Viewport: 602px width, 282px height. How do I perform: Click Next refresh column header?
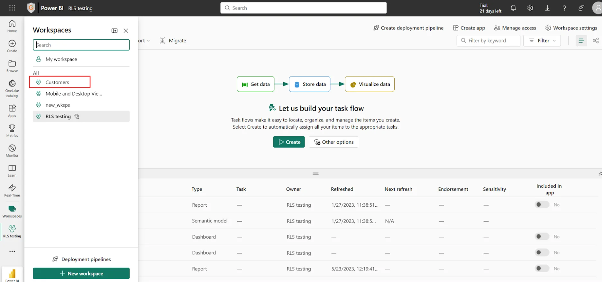[x=398, y=189]
